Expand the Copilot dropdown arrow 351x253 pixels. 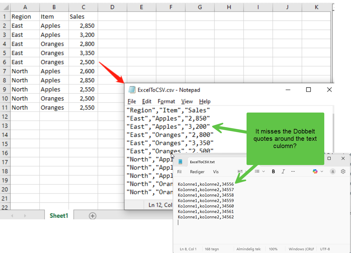[x=322, y=172]
